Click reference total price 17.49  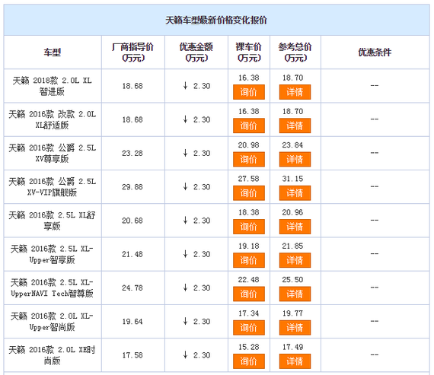point(292,347)
